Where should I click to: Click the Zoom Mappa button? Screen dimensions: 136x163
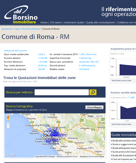click(x=94, y=107)
